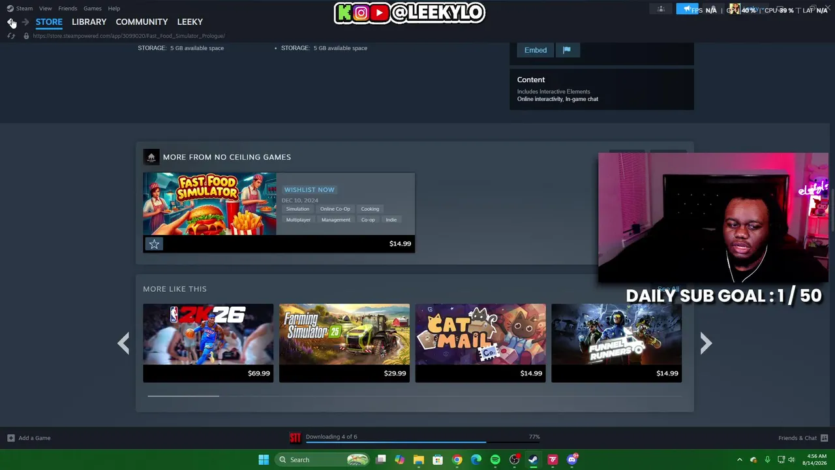Open the Downloading 4 of 6 status
This screenshot has width=835, height=470.
331,437
